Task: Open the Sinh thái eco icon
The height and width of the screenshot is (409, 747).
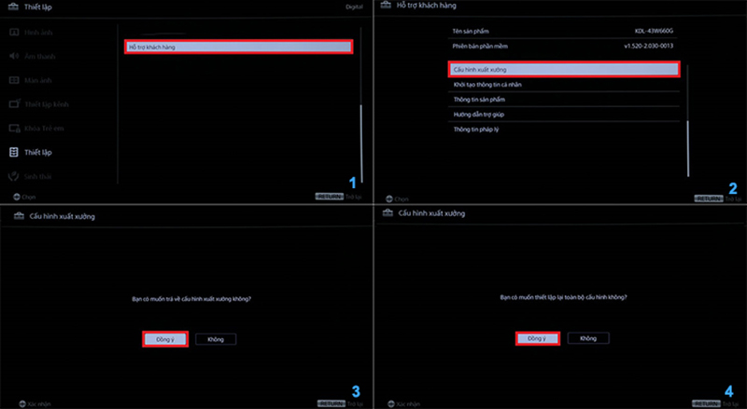Action: 14,175
